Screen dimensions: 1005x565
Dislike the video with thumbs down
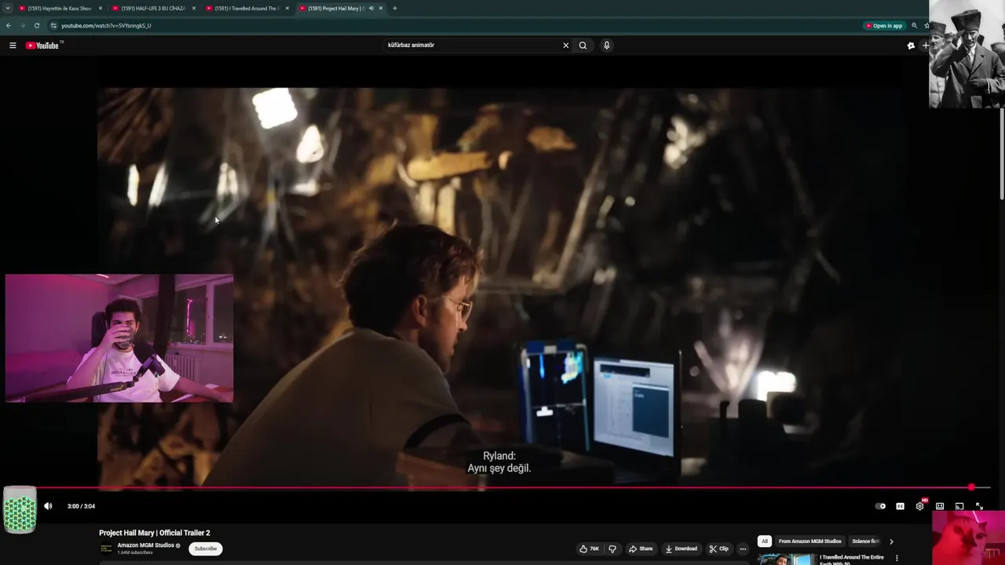point(612,549)
